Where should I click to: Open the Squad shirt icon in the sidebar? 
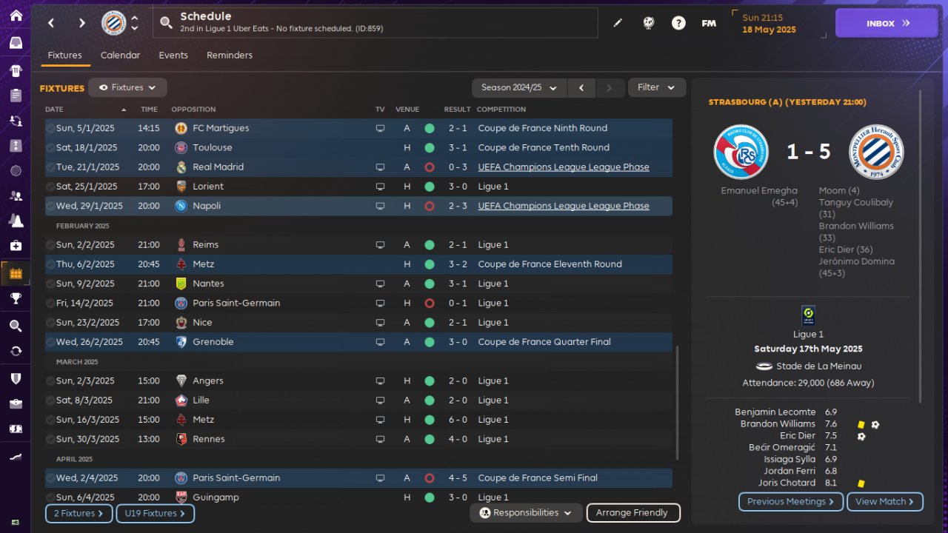16,71
